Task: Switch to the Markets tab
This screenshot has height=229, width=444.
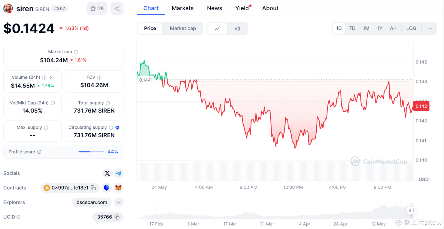Action: pyautogui.click(x=183, y=8)
